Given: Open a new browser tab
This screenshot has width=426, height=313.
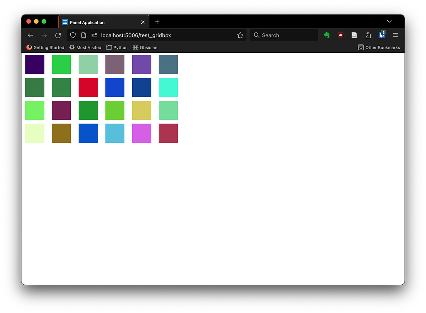Looking at the screenshot, I should click(157, 22).
